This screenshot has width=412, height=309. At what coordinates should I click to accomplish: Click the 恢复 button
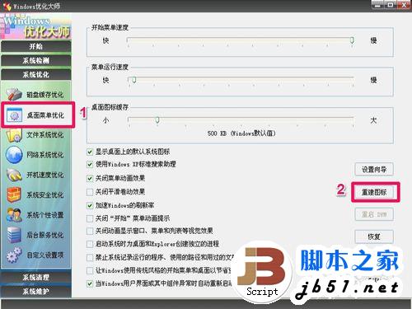click(374, 236)
